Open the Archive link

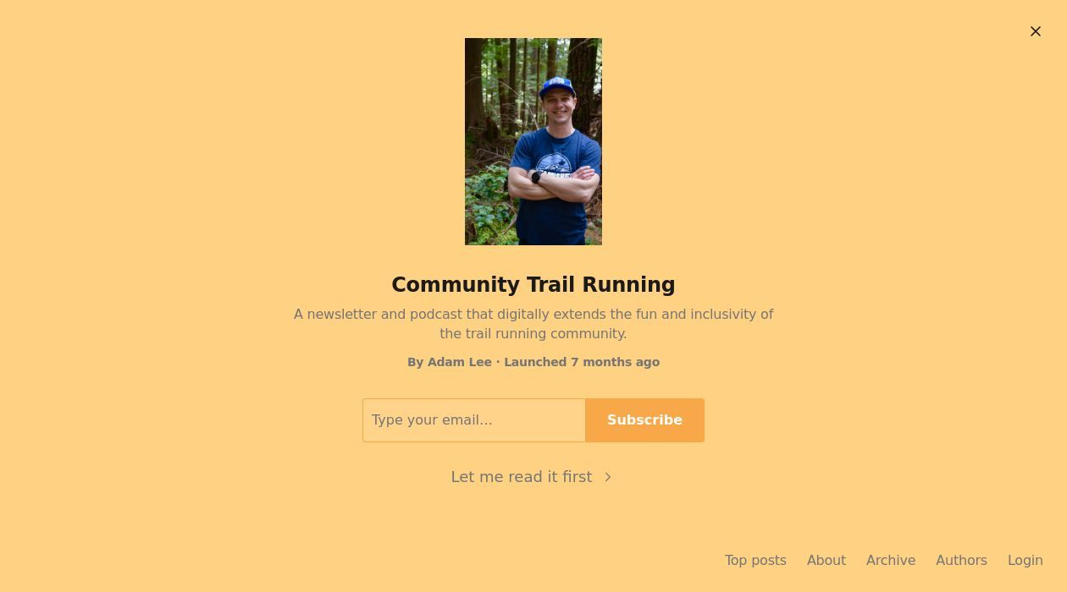891,560
